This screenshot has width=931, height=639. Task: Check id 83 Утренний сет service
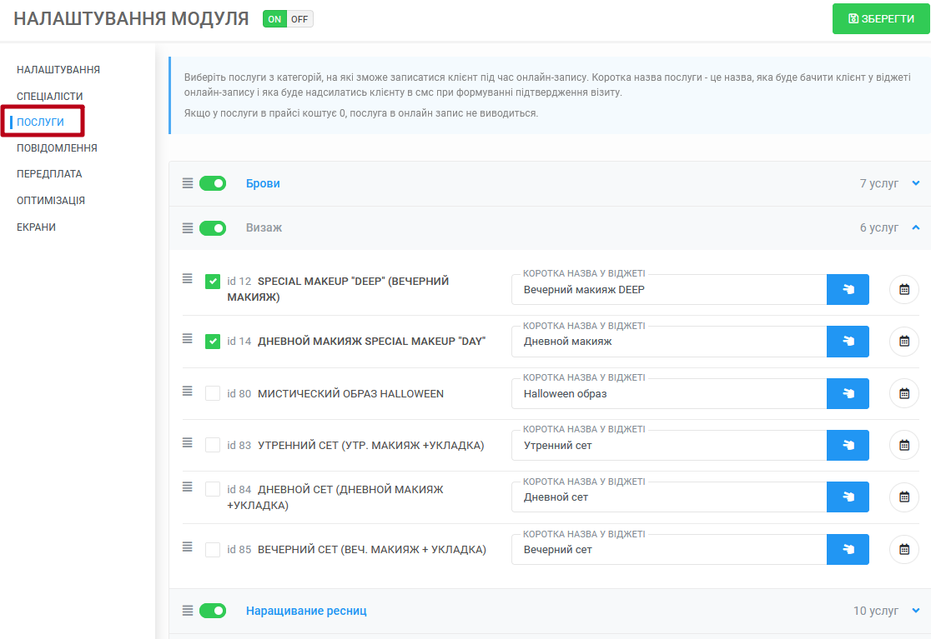tap(213, 445)
